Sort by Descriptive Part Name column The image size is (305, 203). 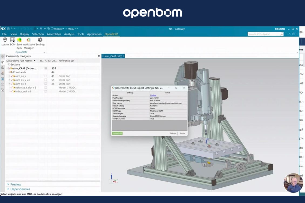click(21, 61)
